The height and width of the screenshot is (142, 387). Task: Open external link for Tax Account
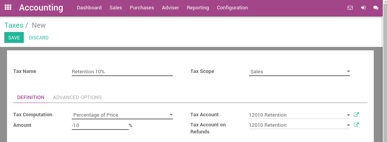click(x=356, y=115)
